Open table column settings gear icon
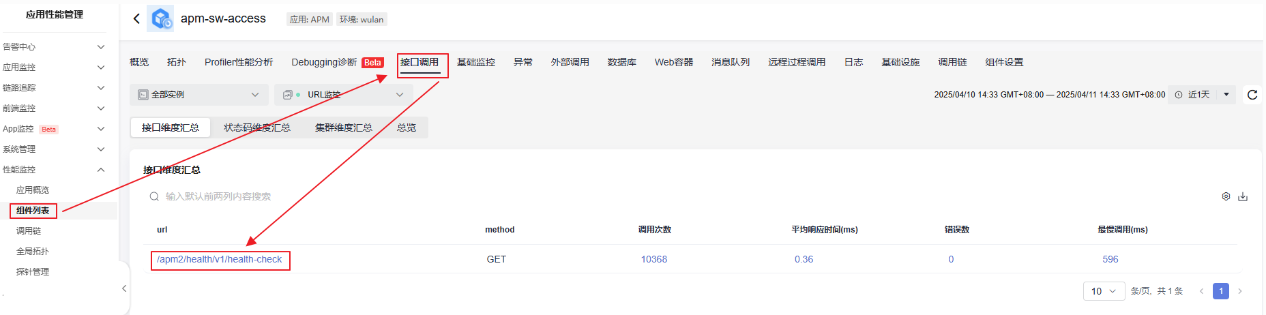The width and height of the screenshot is (1266, 315). (x=1226, y=196)
